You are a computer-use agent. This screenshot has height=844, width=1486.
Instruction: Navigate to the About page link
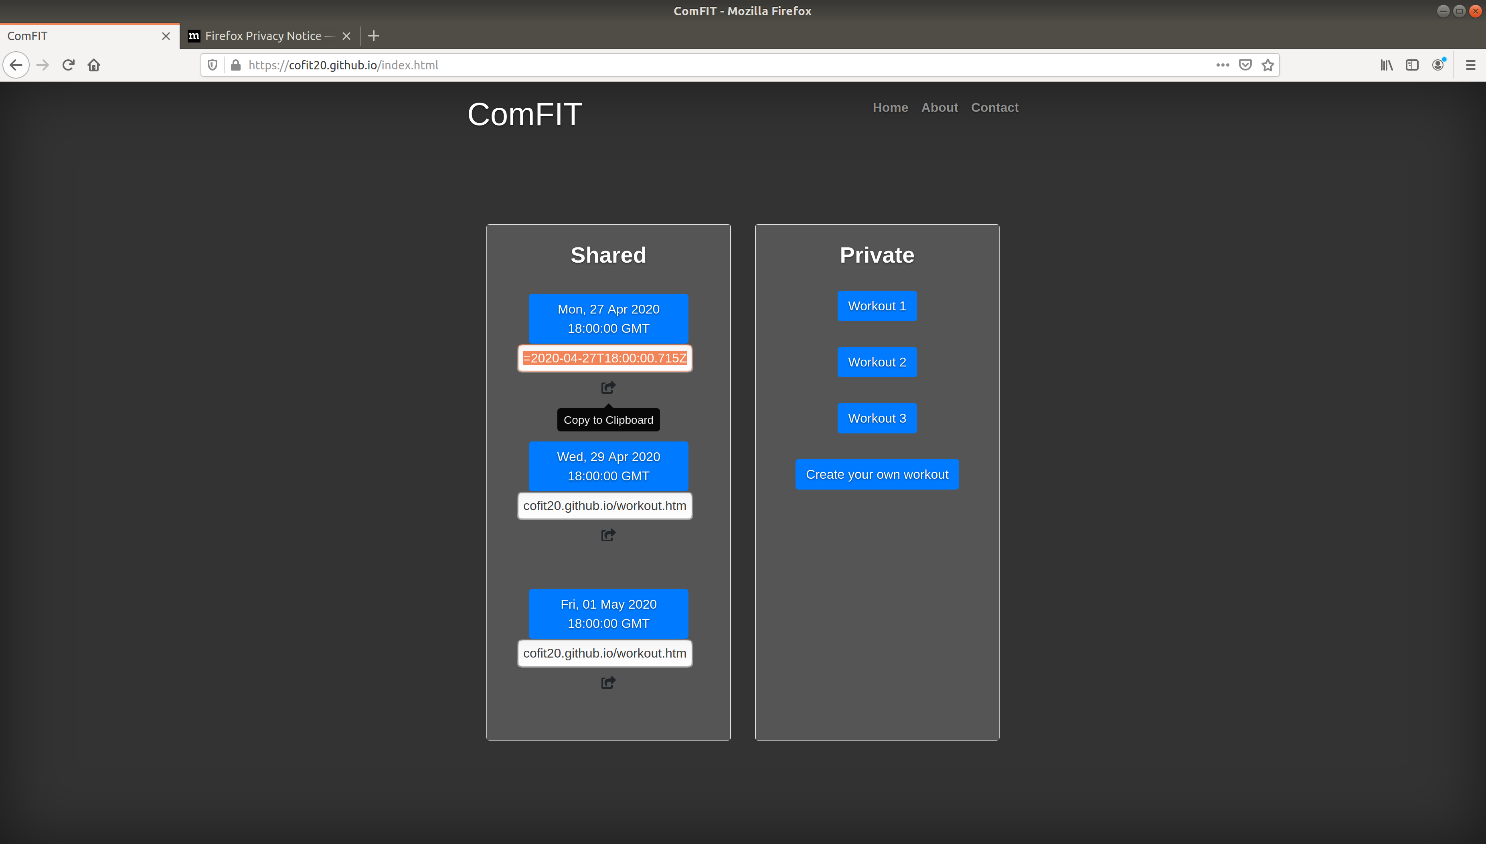tap(939, 107)
